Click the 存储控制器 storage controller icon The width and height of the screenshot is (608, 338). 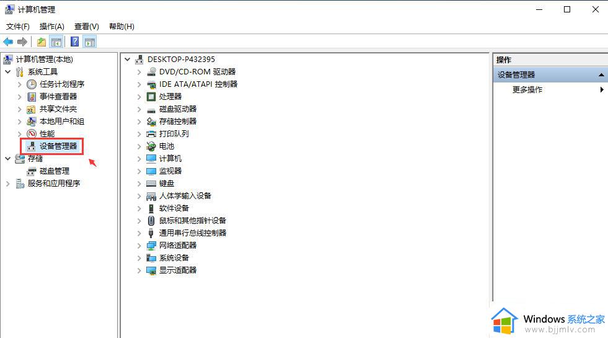pos(151,122)
